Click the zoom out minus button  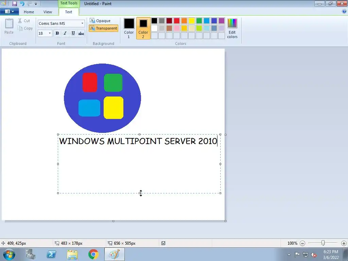(302, 243)
